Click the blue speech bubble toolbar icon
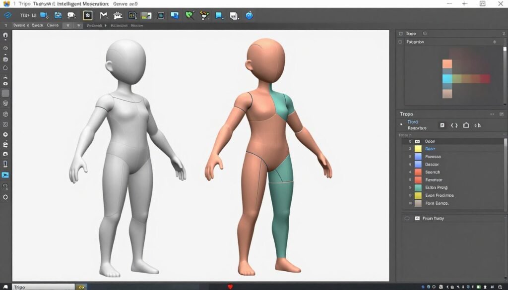The width and height of the screenshot is (508, 290). (219, 15)
